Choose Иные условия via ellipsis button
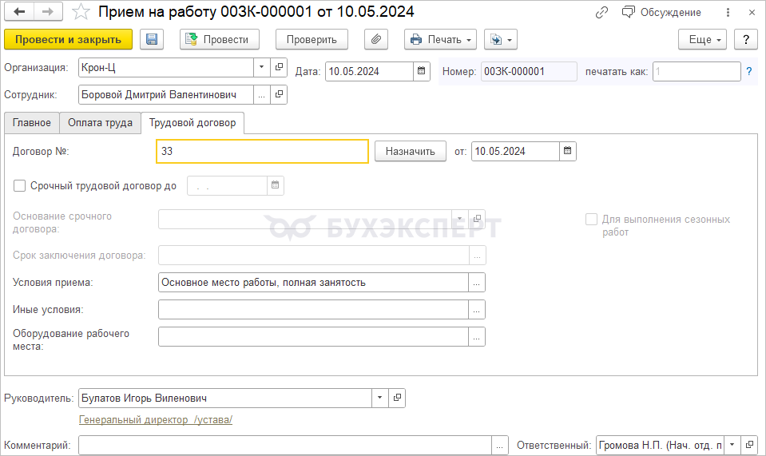This screenshot has height=456, width=766. click(x=477, y=310)
